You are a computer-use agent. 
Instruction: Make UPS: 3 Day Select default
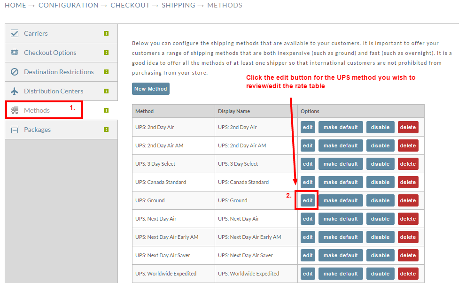click(341, 164)
